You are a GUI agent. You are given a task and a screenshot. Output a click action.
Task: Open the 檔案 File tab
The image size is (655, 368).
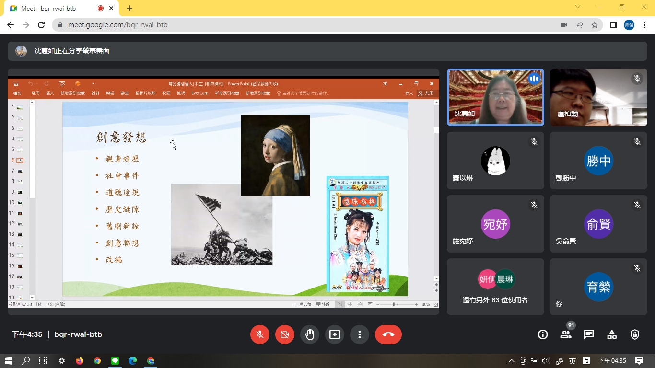coord(17,93)
